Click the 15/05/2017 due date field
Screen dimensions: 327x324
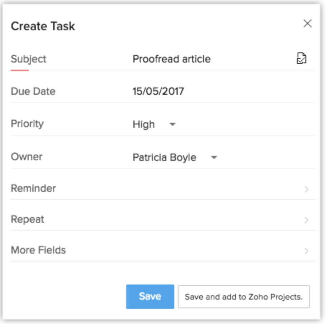(x=158, y=91)
